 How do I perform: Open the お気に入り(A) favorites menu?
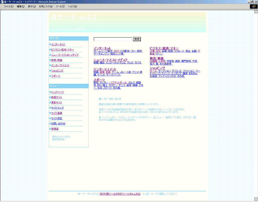[x=46, y=6]
